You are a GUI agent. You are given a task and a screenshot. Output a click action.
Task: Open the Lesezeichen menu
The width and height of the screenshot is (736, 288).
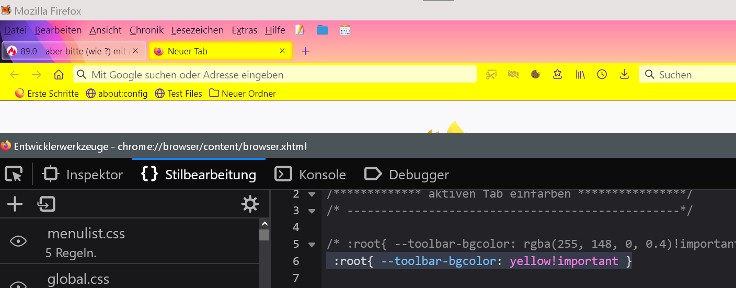(197, 30)
